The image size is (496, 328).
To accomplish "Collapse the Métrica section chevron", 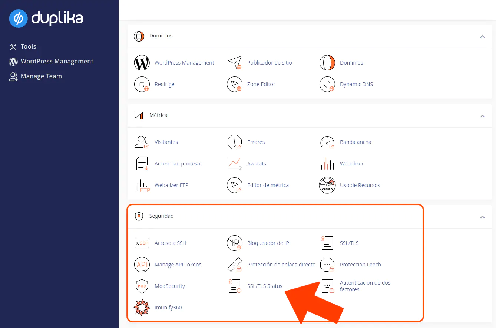I will pyautogui.click(x=482, y=116).
